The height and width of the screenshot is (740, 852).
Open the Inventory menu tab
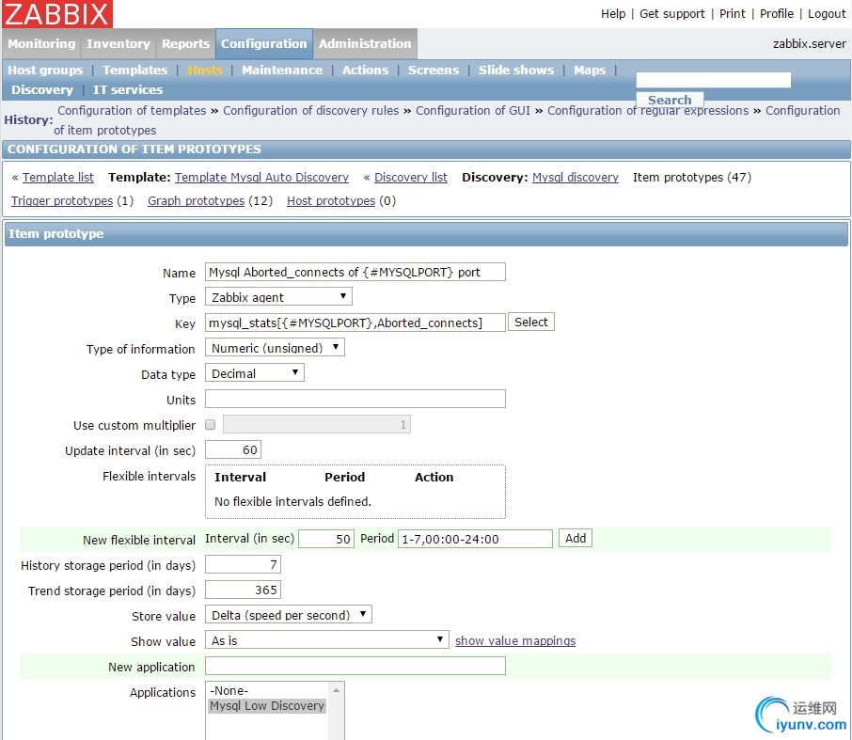(118, 43)
